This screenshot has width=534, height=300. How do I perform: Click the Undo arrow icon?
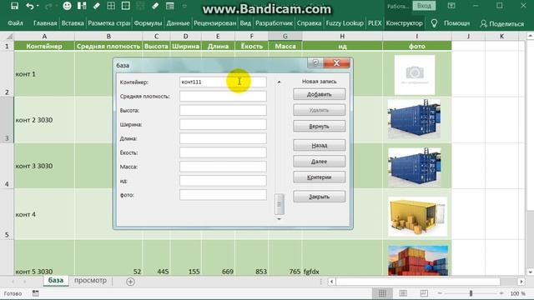[30, 6]
